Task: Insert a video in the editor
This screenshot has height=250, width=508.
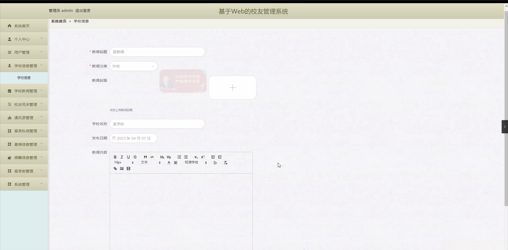Action: (x=128, y=169)
